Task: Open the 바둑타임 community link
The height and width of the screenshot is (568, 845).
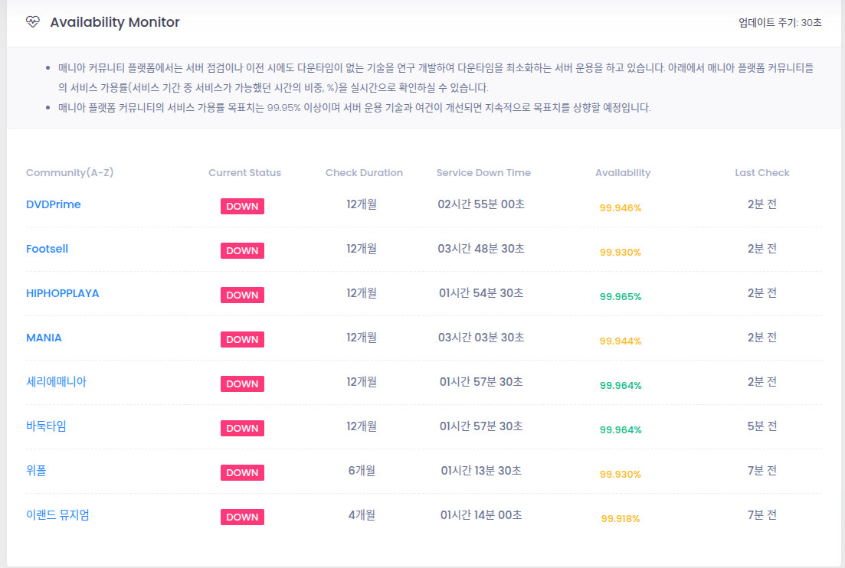Action: pyautogui.click(x=46, y=426)
